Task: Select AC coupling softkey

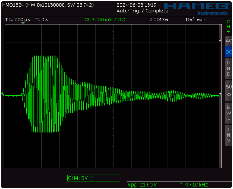Action: (228, 41)
